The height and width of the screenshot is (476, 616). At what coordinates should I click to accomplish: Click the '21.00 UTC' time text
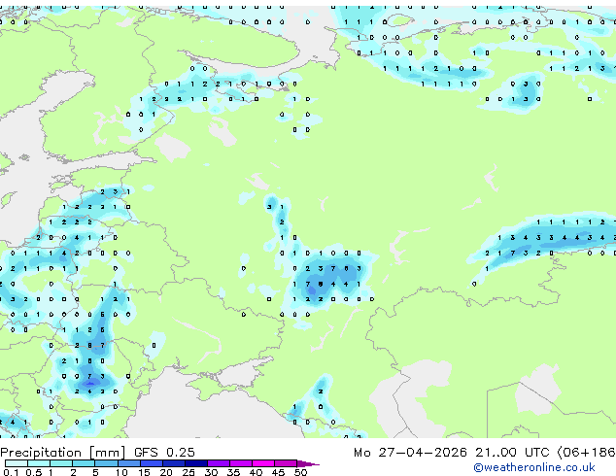(x=512, y=453)
